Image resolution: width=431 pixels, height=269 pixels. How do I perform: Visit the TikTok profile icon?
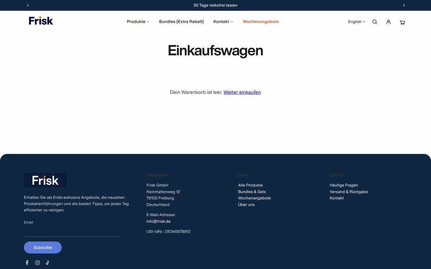(47, 263)
